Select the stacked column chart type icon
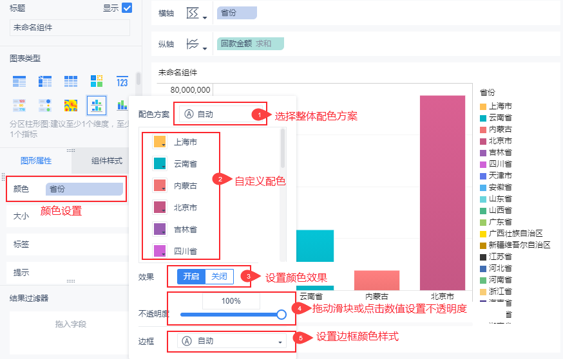This screenshot has width=563, height=359. point(122,106)
